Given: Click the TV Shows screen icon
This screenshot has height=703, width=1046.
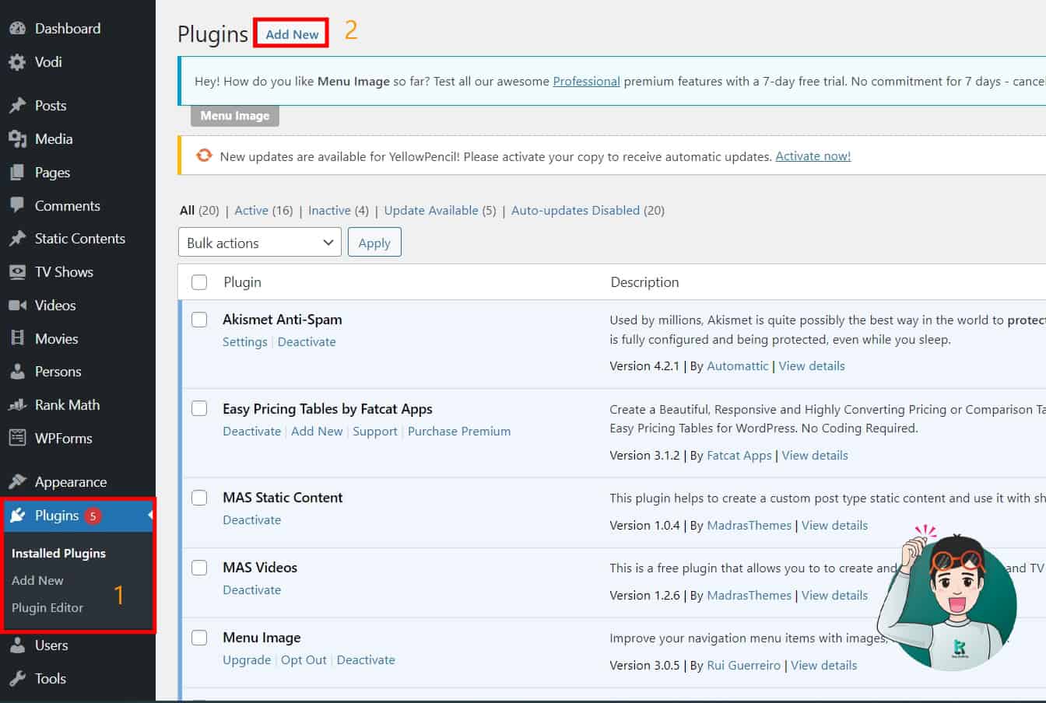Looking at the screenshot, I should point(17,272).
